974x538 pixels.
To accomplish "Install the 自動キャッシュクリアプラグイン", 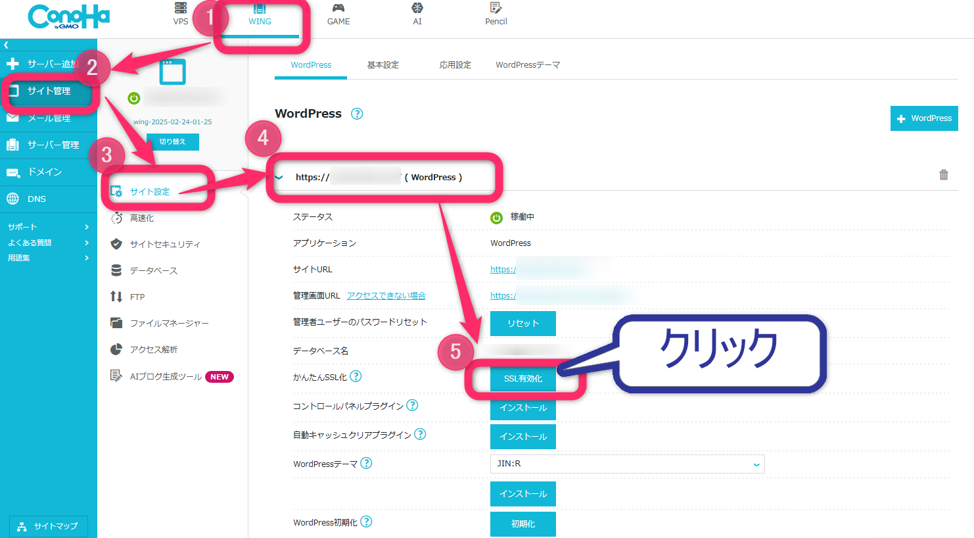I will (523, 437).
